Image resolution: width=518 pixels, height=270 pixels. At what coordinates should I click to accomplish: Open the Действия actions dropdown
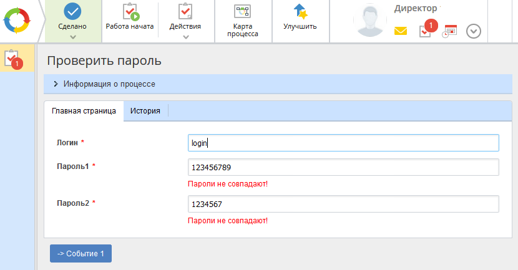point(185,36)
